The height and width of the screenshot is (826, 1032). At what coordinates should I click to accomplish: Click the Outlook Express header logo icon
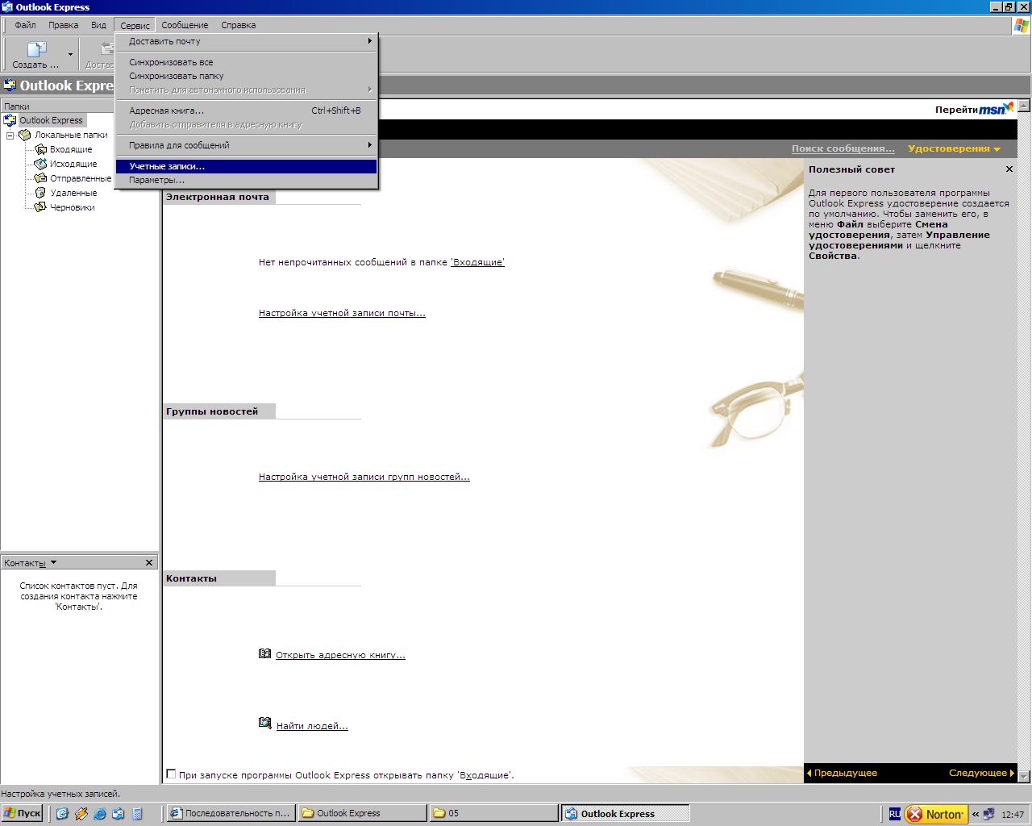pos(10,86)
